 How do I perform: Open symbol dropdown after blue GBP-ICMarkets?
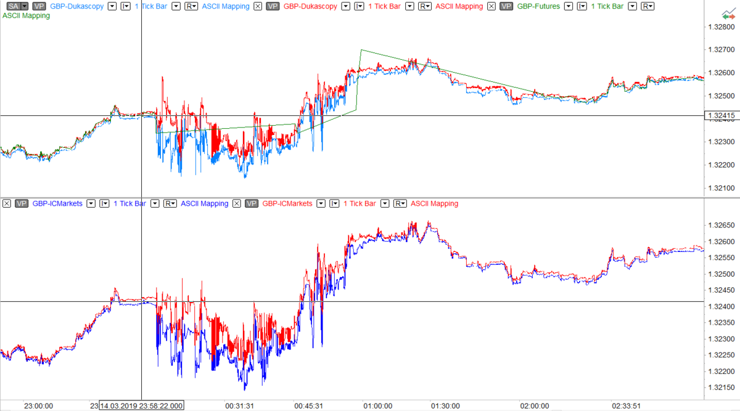pyautogui.click(x=91, y=203)
